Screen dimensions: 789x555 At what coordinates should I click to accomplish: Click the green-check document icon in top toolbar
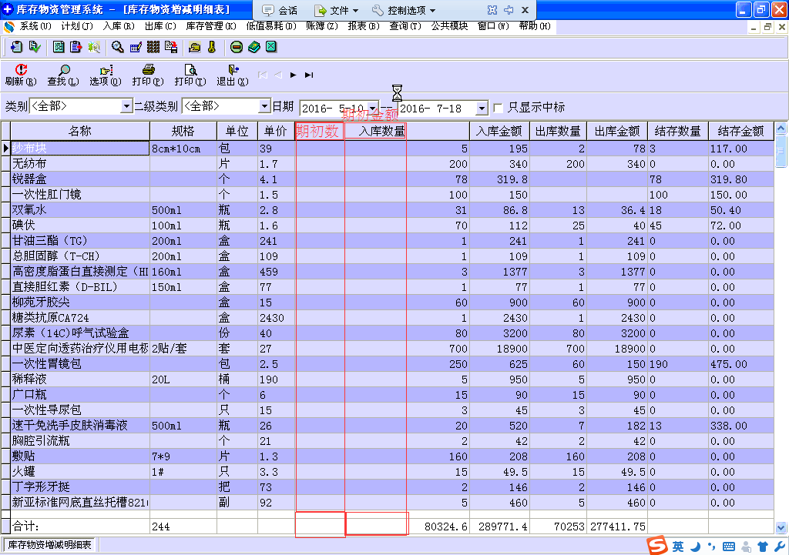[35, 47]
